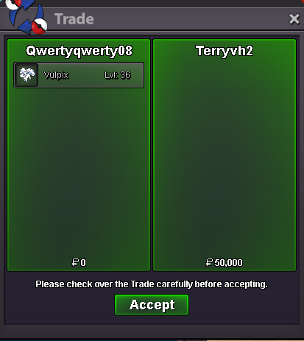This screenshot has width=304, height=341.
Task: Click the empty Terryvh2 offer panel
Action: tap(225, 157)
